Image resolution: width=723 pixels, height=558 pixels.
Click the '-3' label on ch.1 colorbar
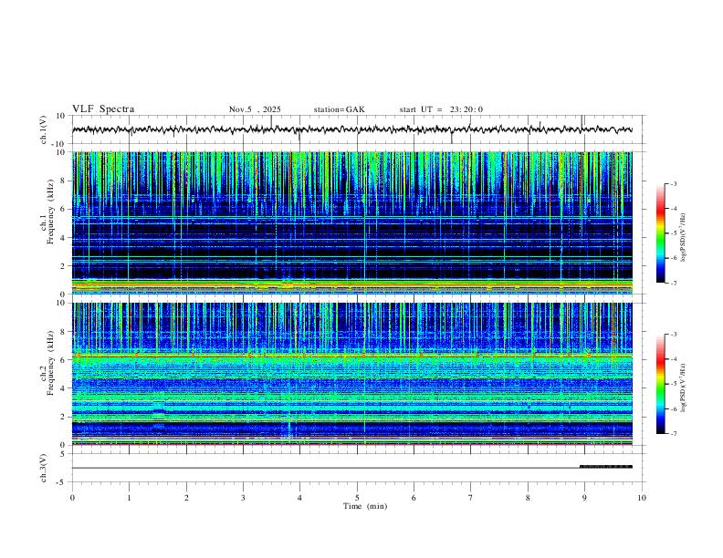coord(673,183)
